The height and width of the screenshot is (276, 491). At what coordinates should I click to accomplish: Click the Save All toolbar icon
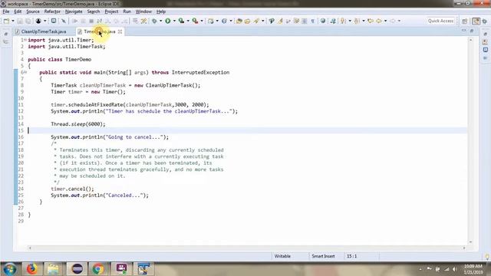[28, 21]
